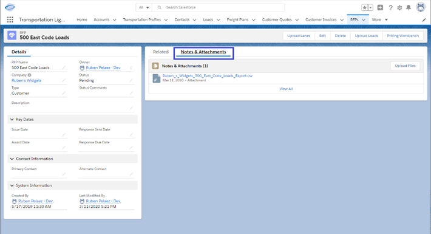Open the Accounts navigation tab
Screen dimensions: 431x234
click(x=101, y=19)
